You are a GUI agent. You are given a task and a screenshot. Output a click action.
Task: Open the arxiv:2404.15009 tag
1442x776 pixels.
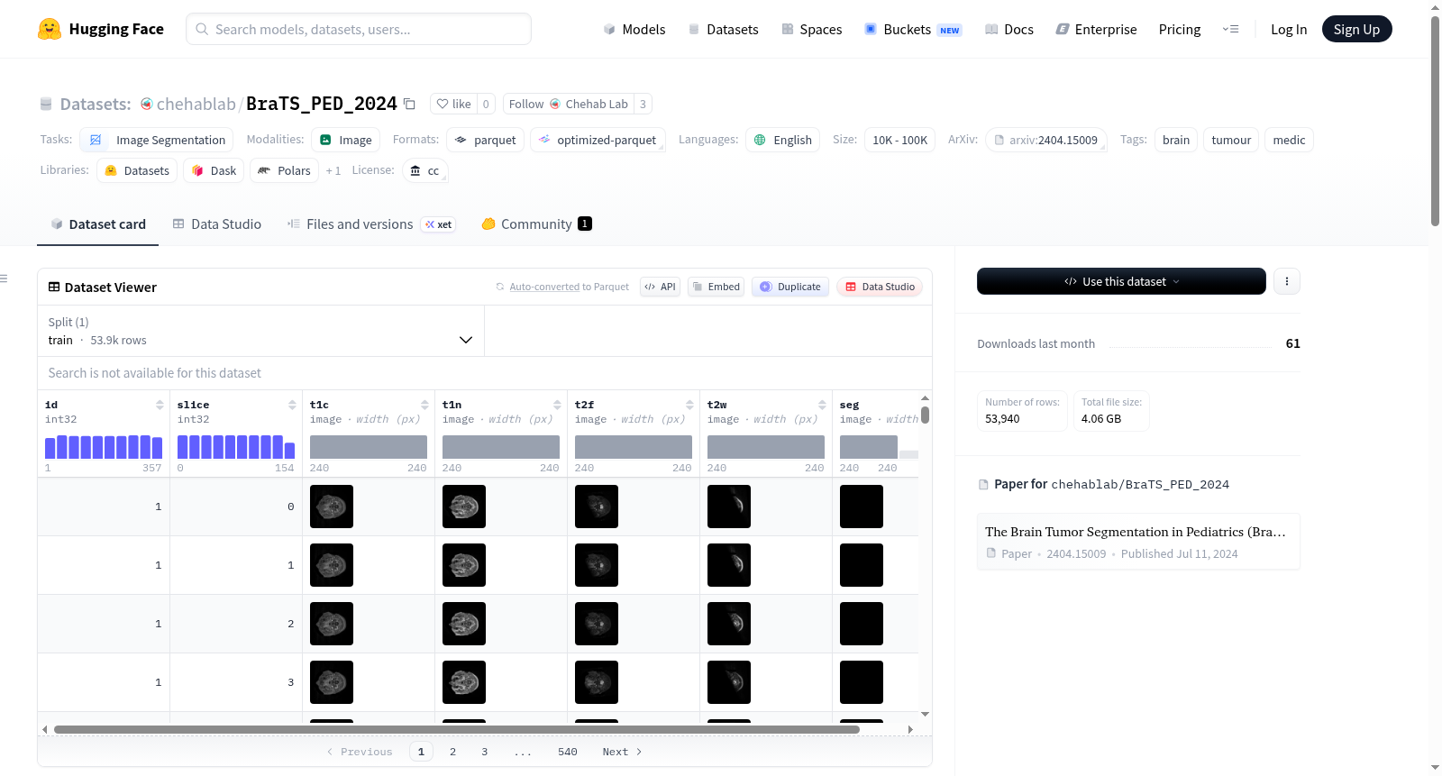(1045, 140)
